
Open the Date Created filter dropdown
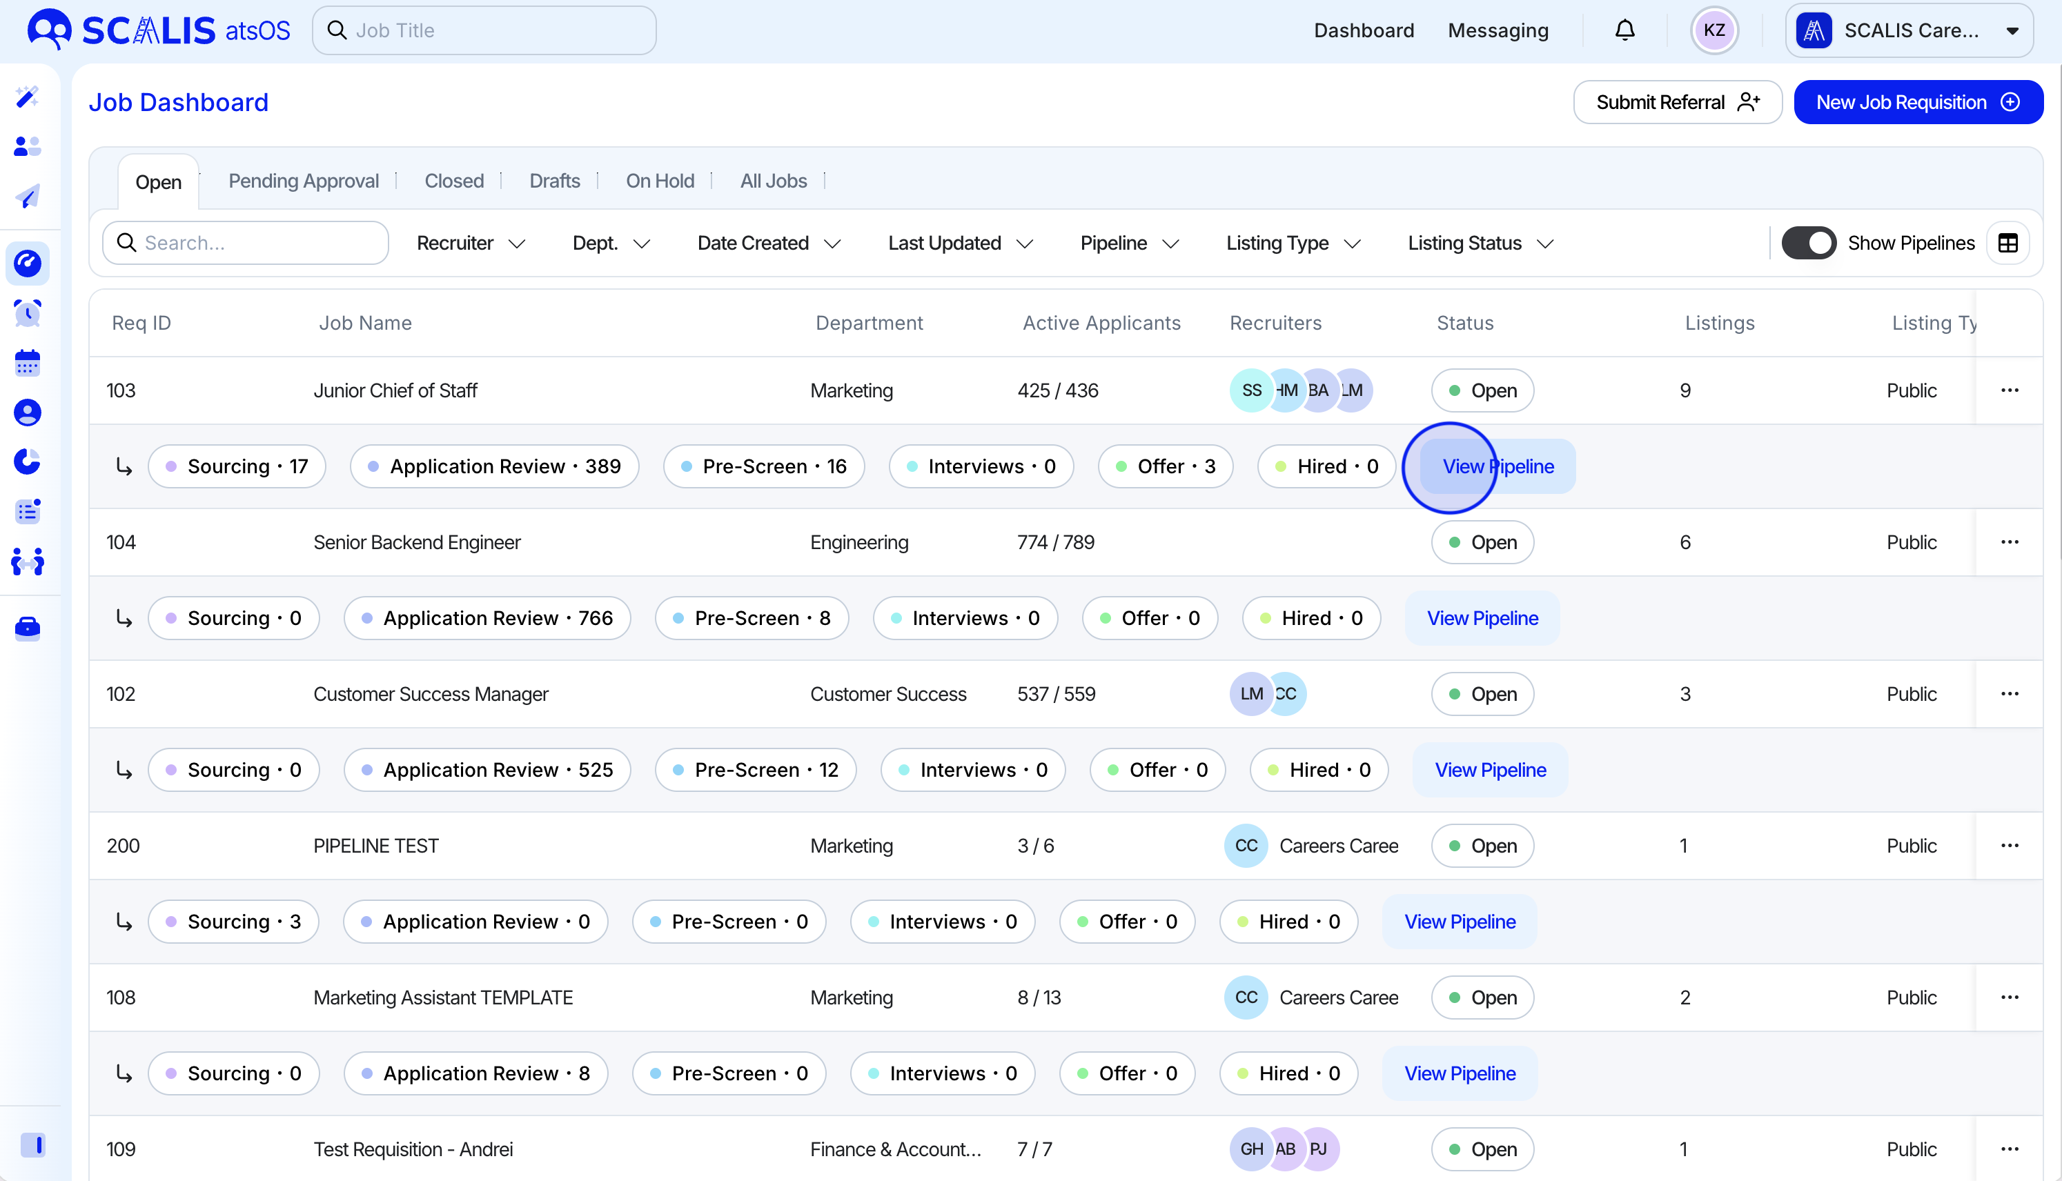tap(768, 244)
